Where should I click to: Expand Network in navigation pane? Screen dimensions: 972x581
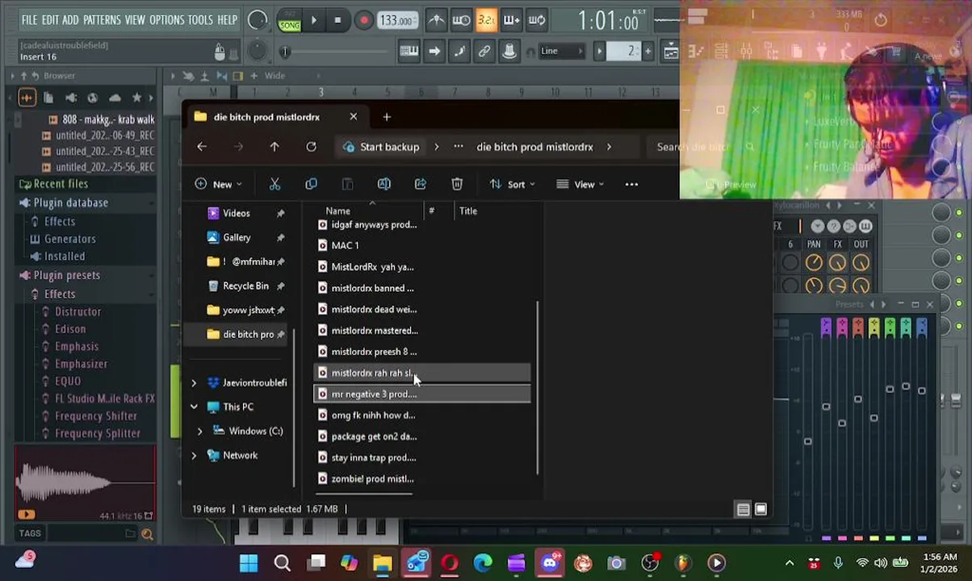194,456
